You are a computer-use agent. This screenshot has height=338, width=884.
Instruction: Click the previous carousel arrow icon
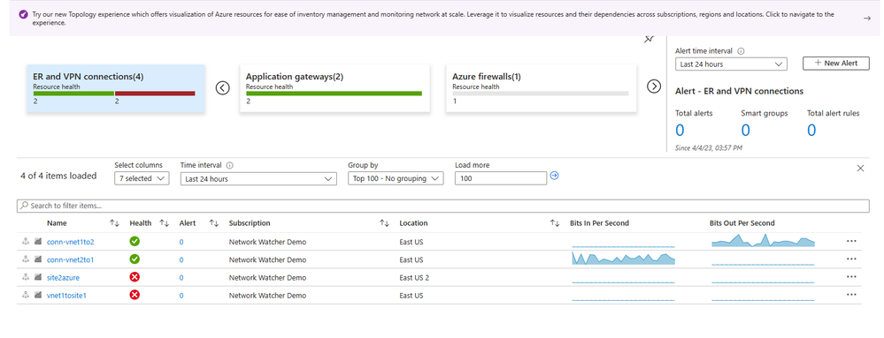[223, 87]
